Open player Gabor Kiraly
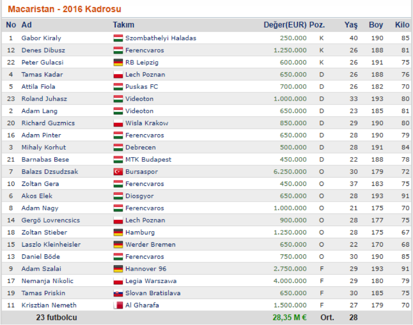The image size is (413, 325). [41, 38]
